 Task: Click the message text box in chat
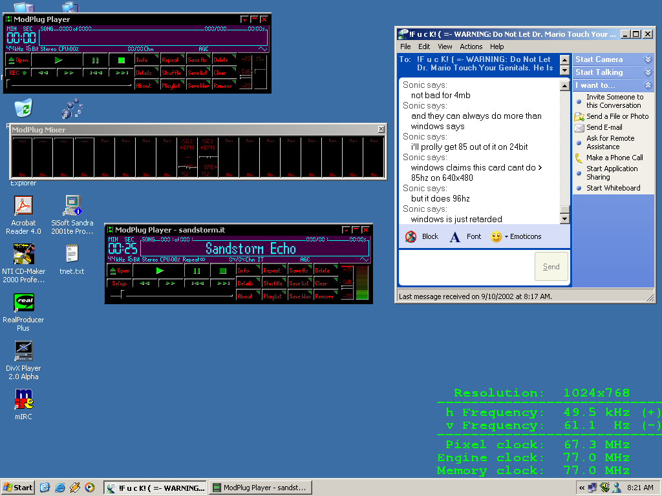pos(465,267)
